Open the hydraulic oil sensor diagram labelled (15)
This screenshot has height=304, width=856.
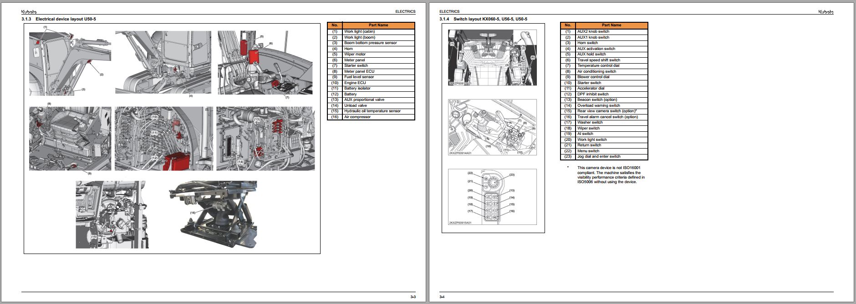pyautogui.click(x=112, y=214)
